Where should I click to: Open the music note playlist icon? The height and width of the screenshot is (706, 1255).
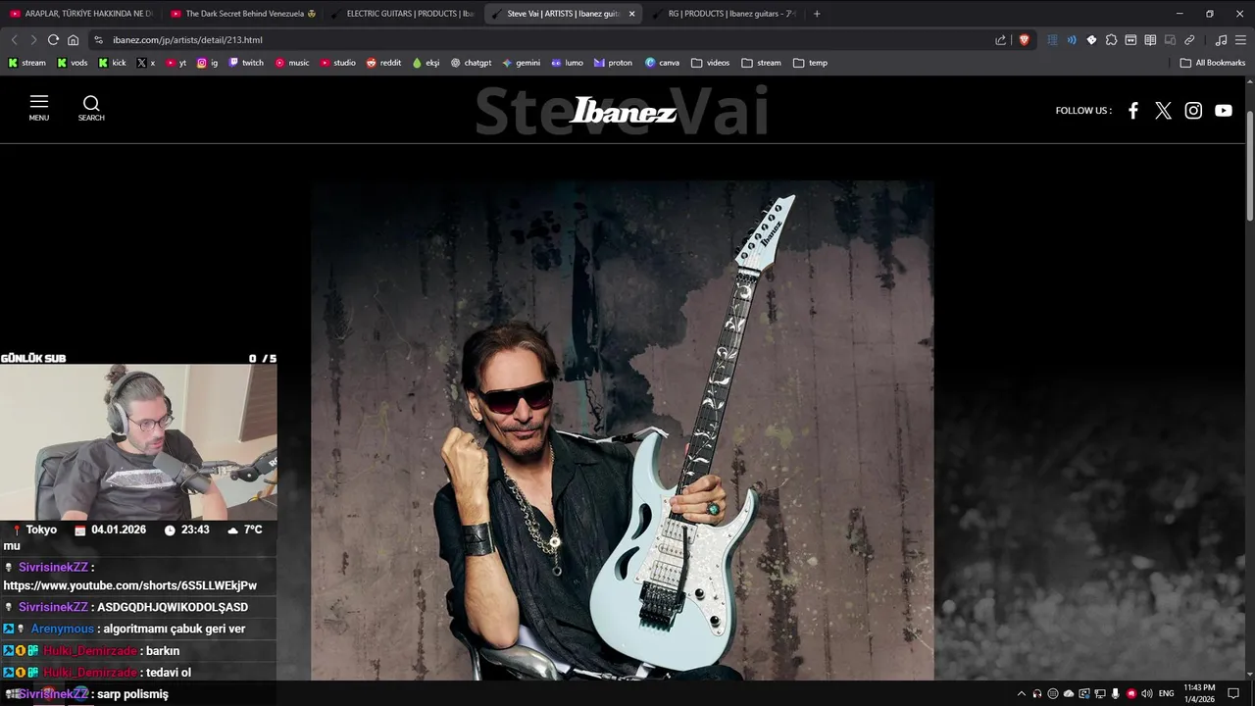1221,40
